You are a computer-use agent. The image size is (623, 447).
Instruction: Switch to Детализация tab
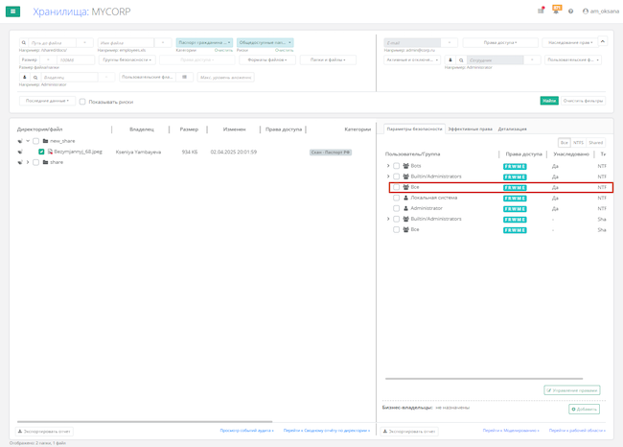[x=512, y=129]
